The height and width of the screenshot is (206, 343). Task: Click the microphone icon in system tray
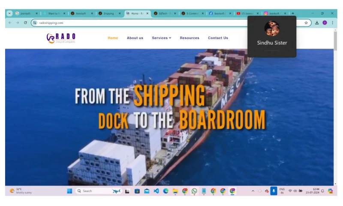coord(274,191)
